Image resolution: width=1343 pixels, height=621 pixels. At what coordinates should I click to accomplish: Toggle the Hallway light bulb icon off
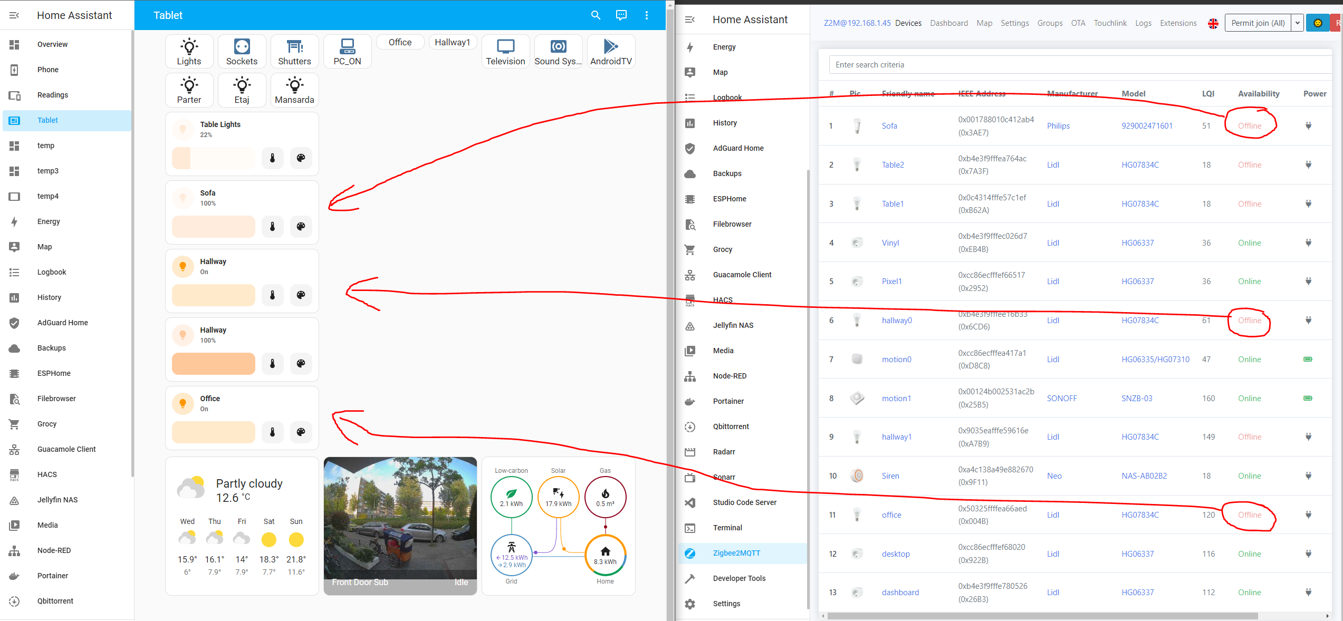click(183, 266)
